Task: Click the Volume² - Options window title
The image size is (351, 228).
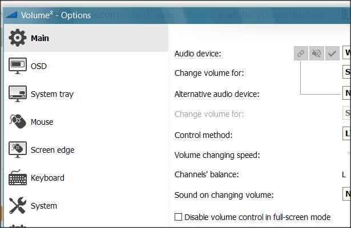Action: (x=56, y=15)
